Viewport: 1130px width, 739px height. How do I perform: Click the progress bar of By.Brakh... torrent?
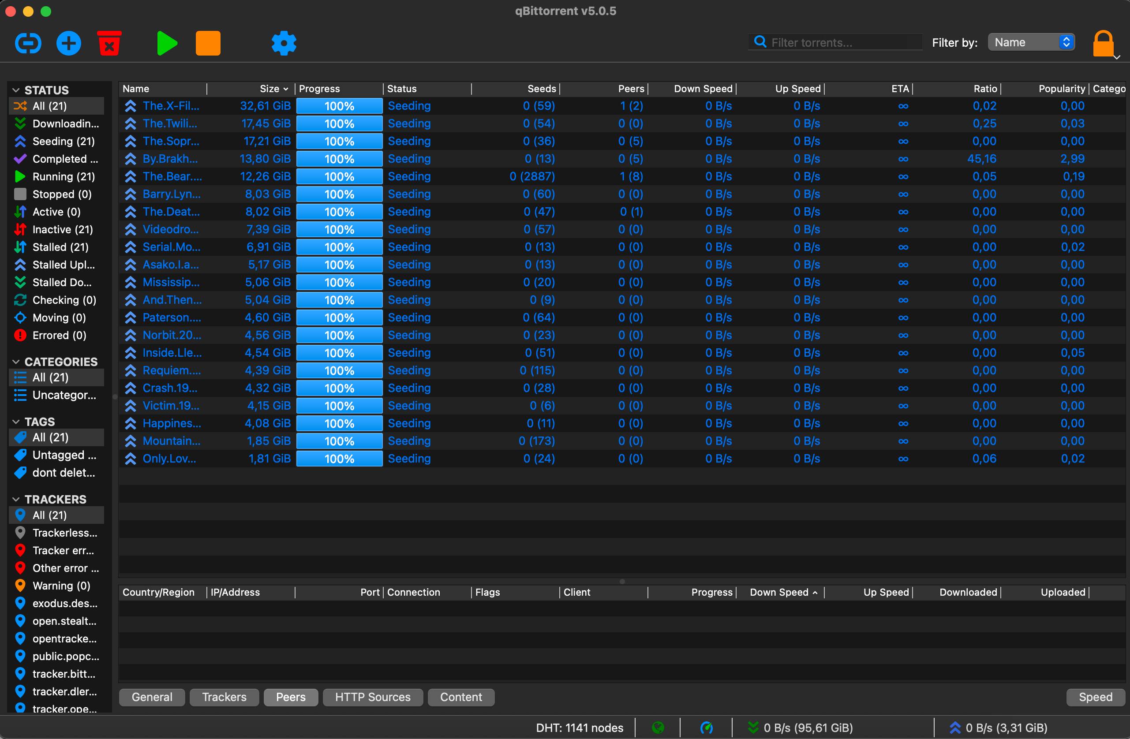click(x=340, y=159)
